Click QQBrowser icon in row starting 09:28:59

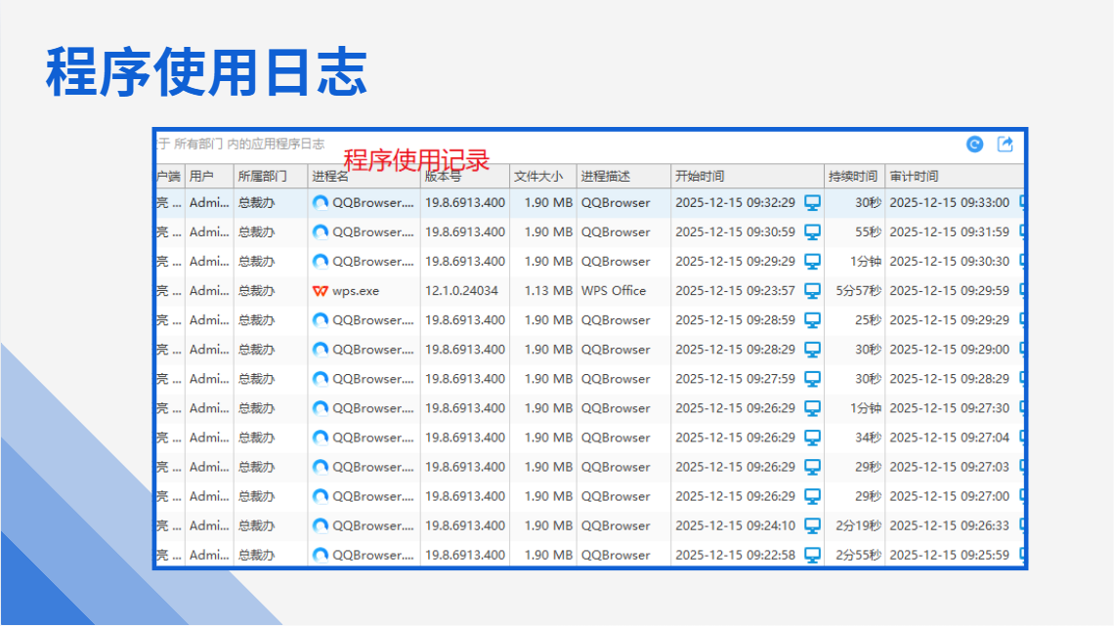(x=321, y=320)
